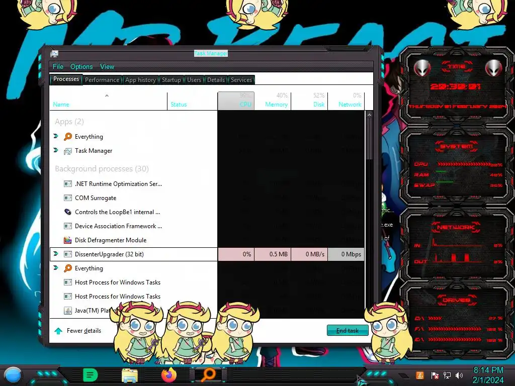Sort by the Memory column header
Image resolution: width=515 pixels, height=386 pixels.
point(273,101)
